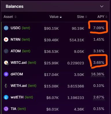Click the TIA (lent) asset name
111x114 pixels.
[18, 109]
